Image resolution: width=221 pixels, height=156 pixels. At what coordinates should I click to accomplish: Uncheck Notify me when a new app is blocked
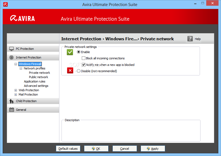coord(84,65)
